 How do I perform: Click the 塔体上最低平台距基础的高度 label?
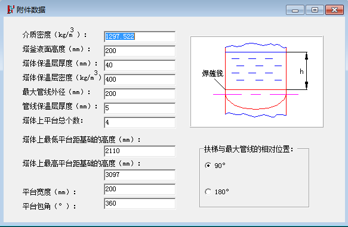pyautogui.click(x=81, y=140)
